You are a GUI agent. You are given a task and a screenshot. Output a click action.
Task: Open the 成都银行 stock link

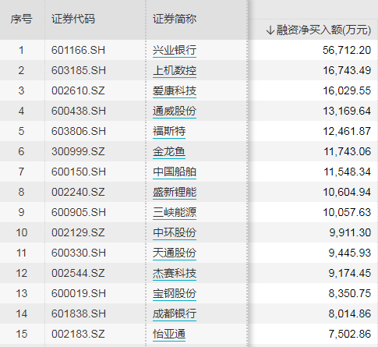pos(175,313)
